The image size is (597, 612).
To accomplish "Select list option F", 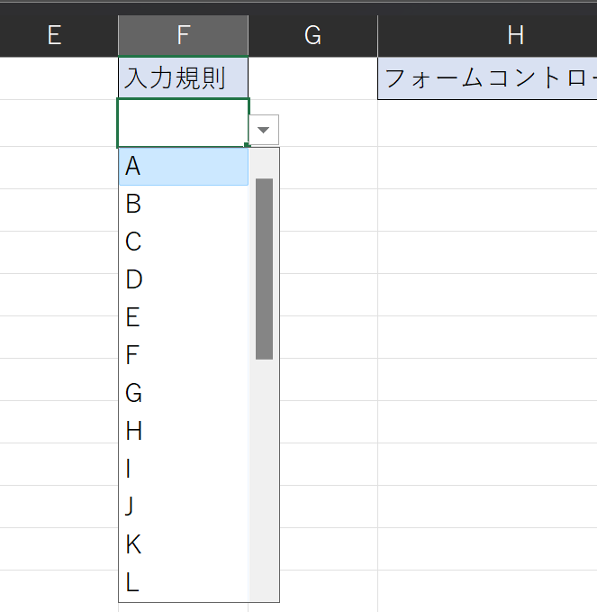I will 184,356.
